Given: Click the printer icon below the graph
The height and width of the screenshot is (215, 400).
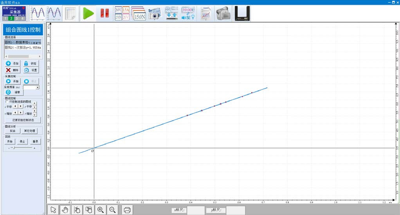Looking at the screenshot, I should (127, 210).
